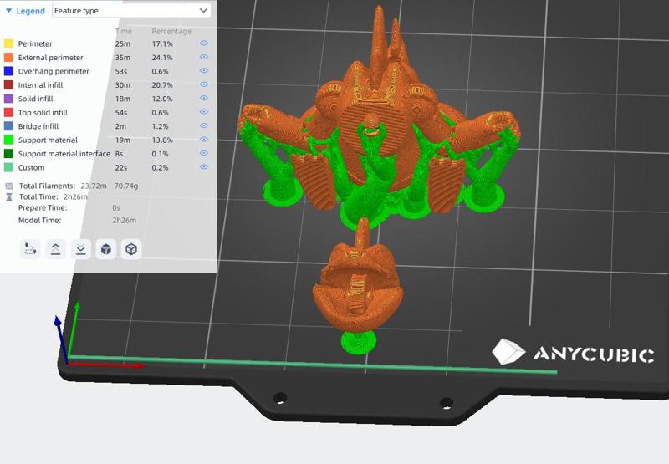
Task: Toggle Support material interface visibility
Action: pos(204,153)
